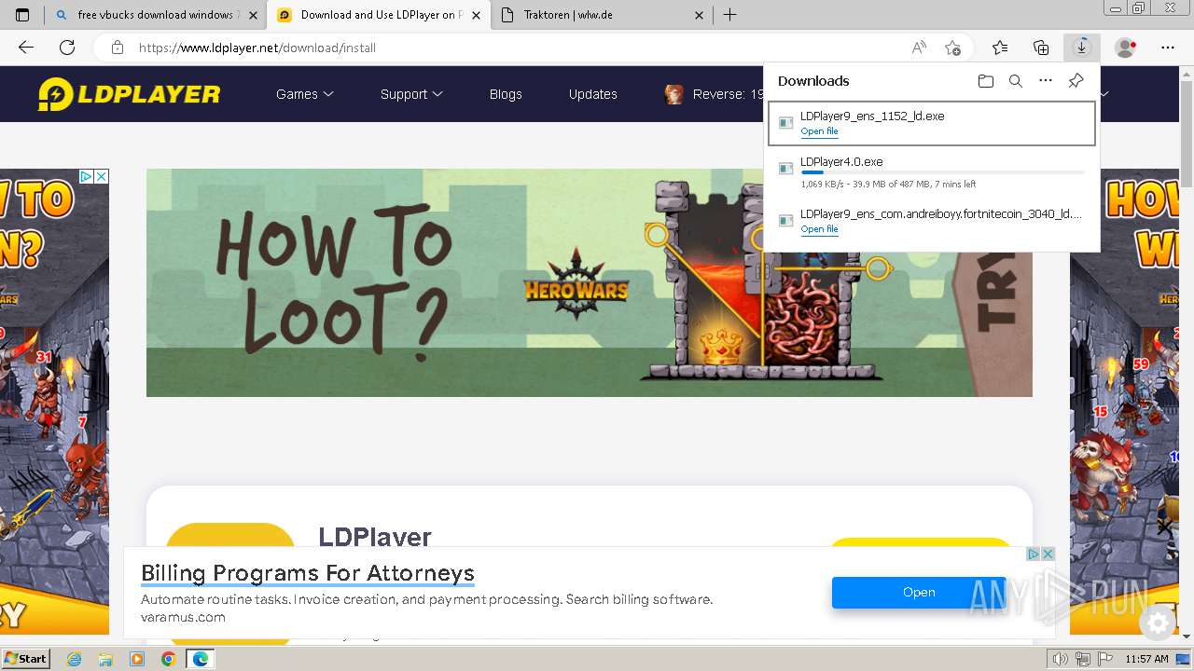1194x671 pixels.
Task: Launch Chrome from the taskbar
Action: pyautogui.click(x=168, y=659)
